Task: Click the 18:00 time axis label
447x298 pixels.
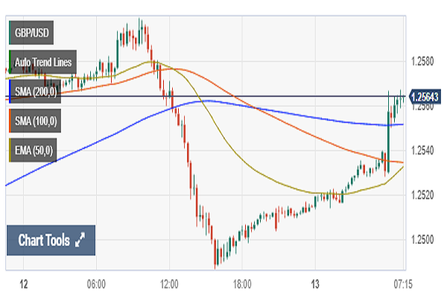Action: pyautogui.click(x=242, y=284)
